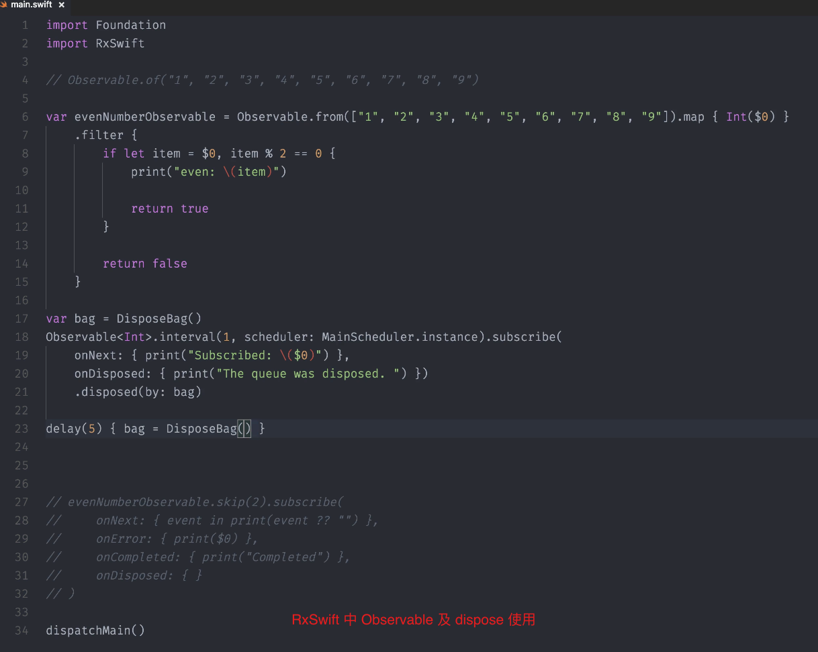
Task: Click line number 34 in the gutter
Action: [21, 631]
